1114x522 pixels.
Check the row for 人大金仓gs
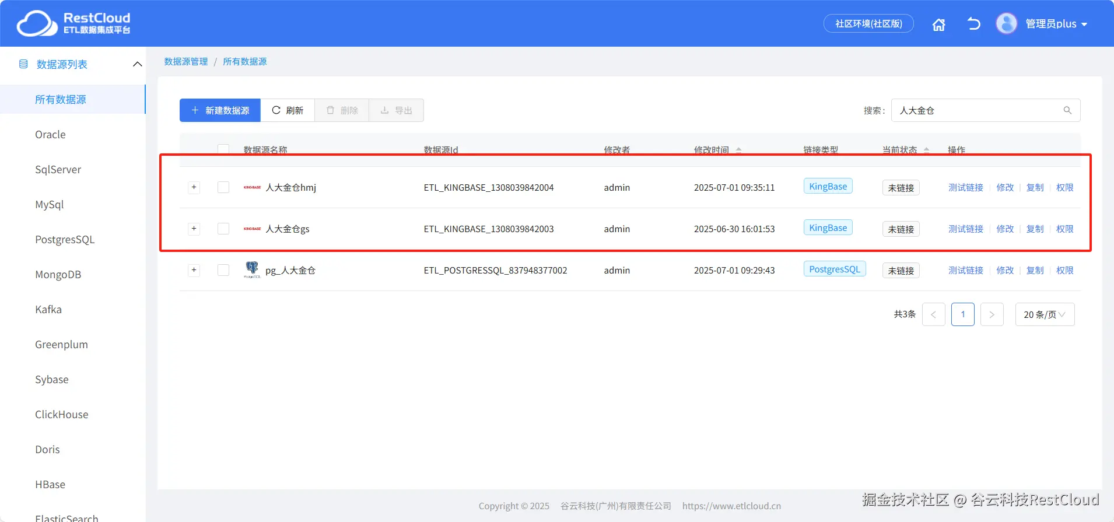tap(223, 229)
